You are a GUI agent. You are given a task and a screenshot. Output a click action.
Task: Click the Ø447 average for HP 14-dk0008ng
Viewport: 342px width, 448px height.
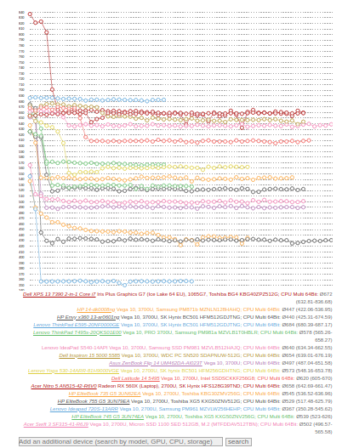(288, 309)
